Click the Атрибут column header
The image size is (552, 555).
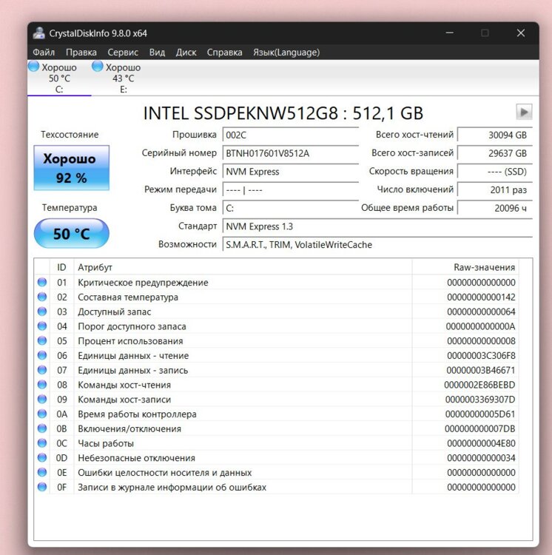pyautogui.click(x=243, y=267)
